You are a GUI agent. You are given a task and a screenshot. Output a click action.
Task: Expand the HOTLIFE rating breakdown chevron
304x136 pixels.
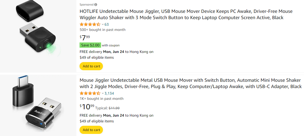coord(103,24)
